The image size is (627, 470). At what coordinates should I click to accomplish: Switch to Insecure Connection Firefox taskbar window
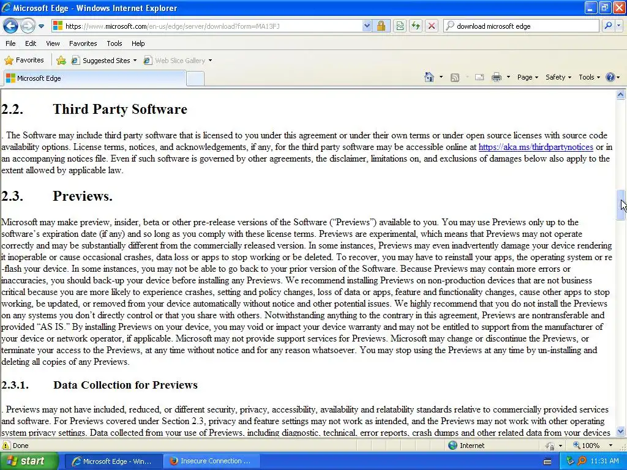211,461
